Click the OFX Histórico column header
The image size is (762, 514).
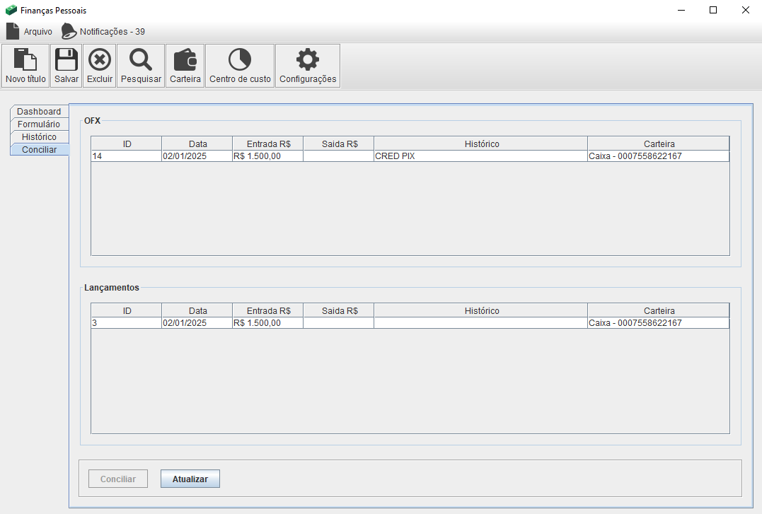tap(481, 144)
